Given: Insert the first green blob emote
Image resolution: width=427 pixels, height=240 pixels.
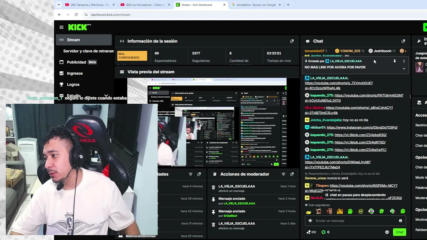Looking at the screenshot, I should [350, 211].
